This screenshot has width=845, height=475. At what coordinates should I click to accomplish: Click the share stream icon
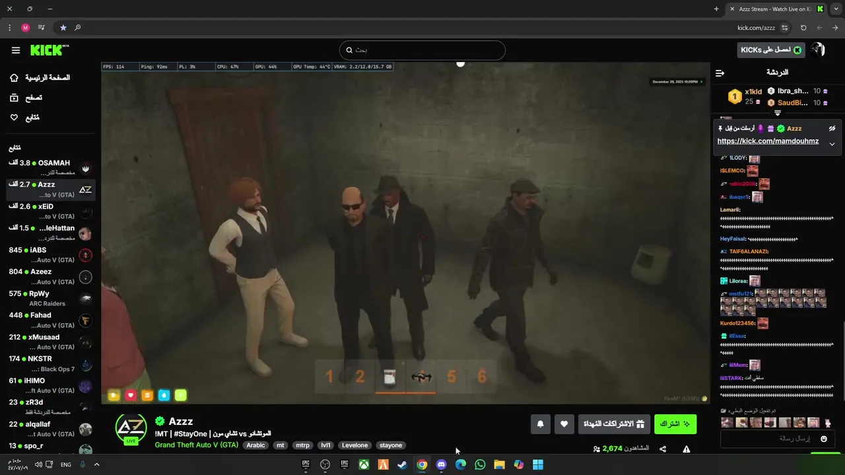tap(663, 449)
